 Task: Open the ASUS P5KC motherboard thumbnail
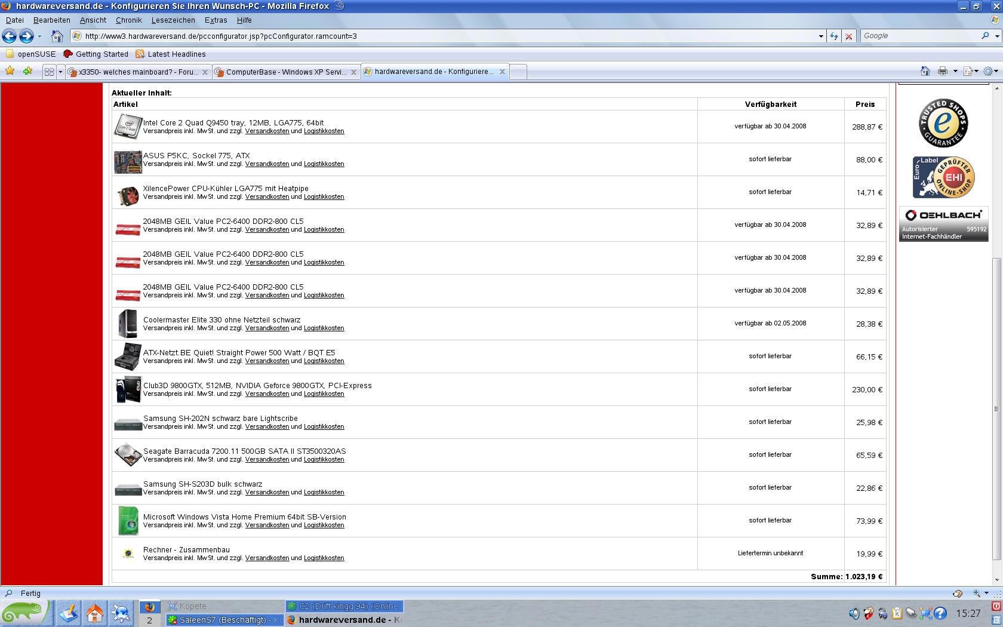[x=128, y=161]
